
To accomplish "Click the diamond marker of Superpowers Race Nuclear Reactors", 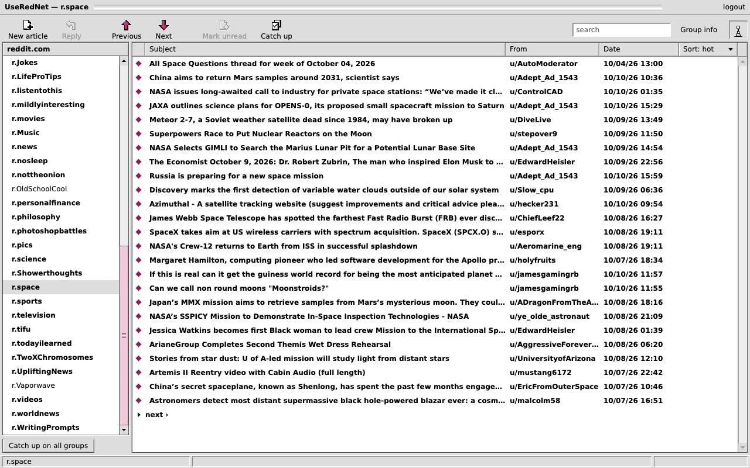I will (139, 134).
